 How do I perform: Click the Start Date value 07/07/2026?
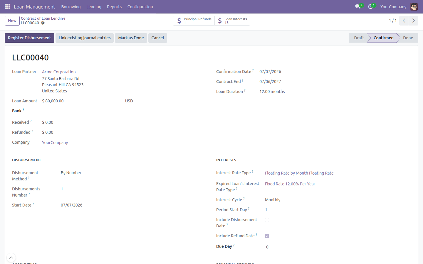coord(72,205)
